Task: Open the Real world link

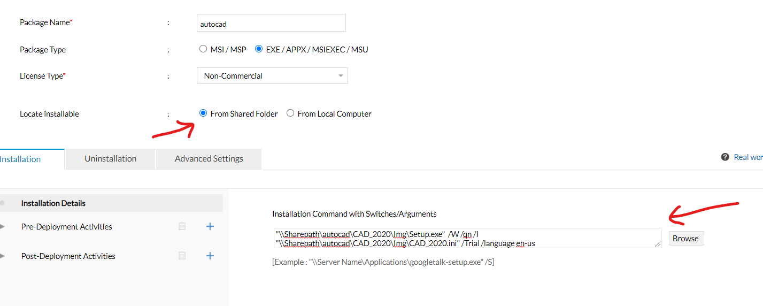Action: tap(748, 157)
